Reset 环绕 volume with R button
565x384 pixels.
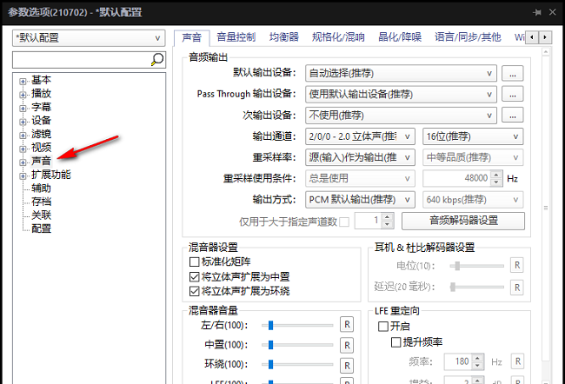347,364
